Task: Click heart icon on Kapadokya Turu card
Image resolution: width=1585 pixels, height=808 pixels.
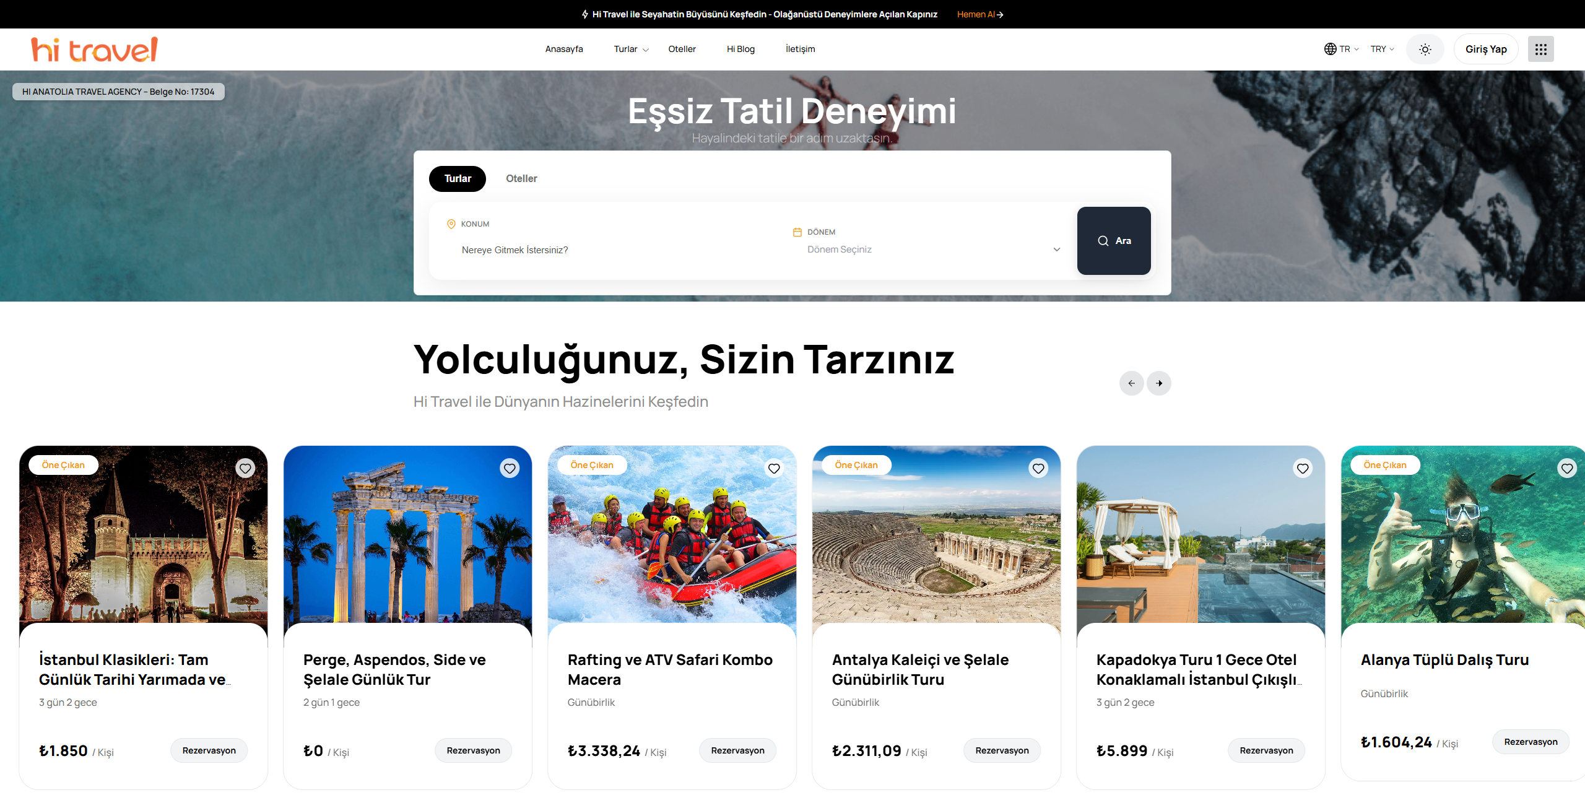Action: pyautogui.click(x=1303, y=469)
